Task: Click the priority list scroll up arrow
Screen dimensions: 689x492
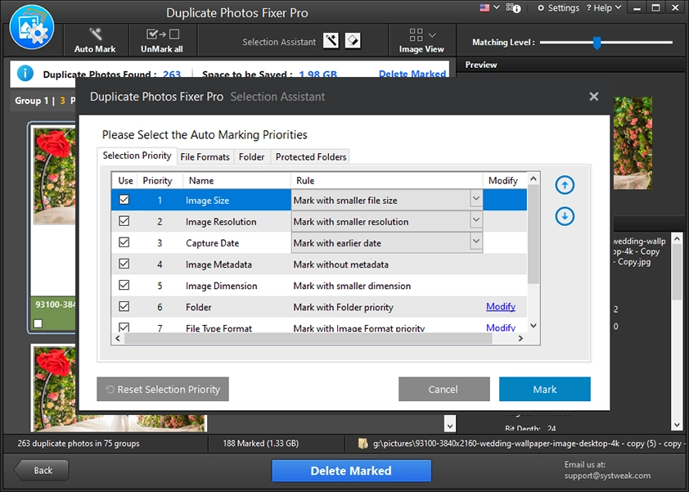Action: [534, 178]
